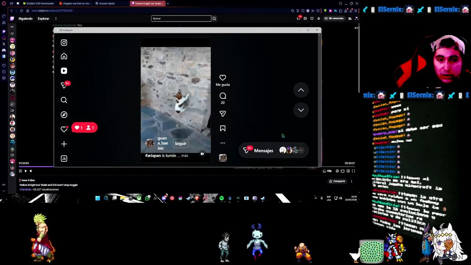
Task: Expand the caption with más
Action: (185, 156)
